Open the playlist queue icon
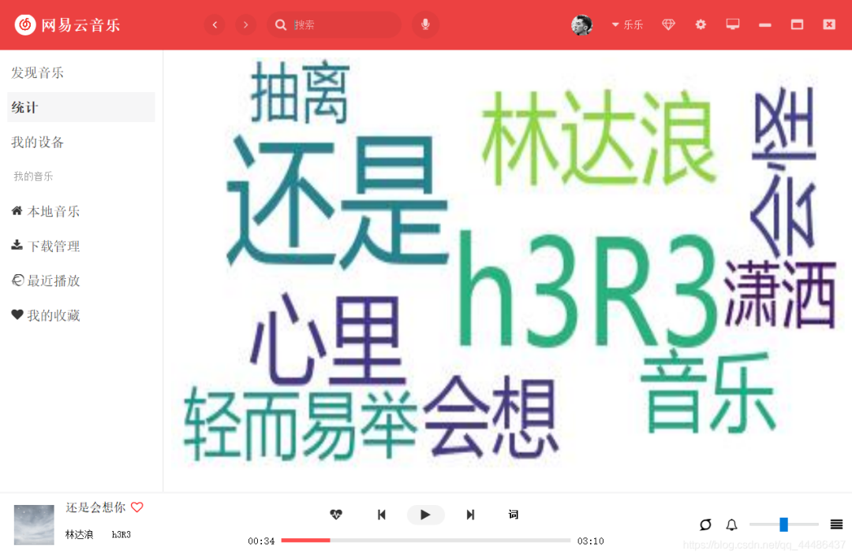This screenshot has height=557, width=852. (x=836, y=525)
